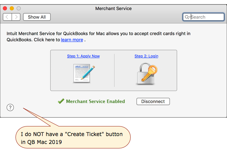Focus the Search field
Image resolution: width=227 pixels, height=157 pixels.
tap(203, 17)
